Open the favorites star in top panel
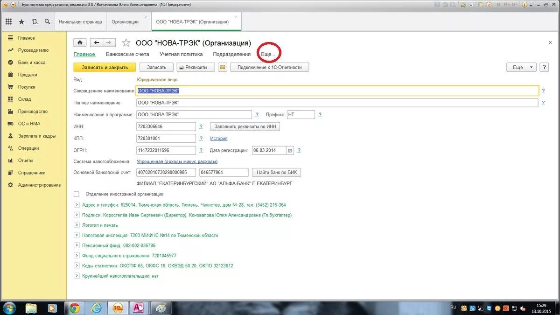Viewport: 560px width, 315px height. click(x=21, y=21)
